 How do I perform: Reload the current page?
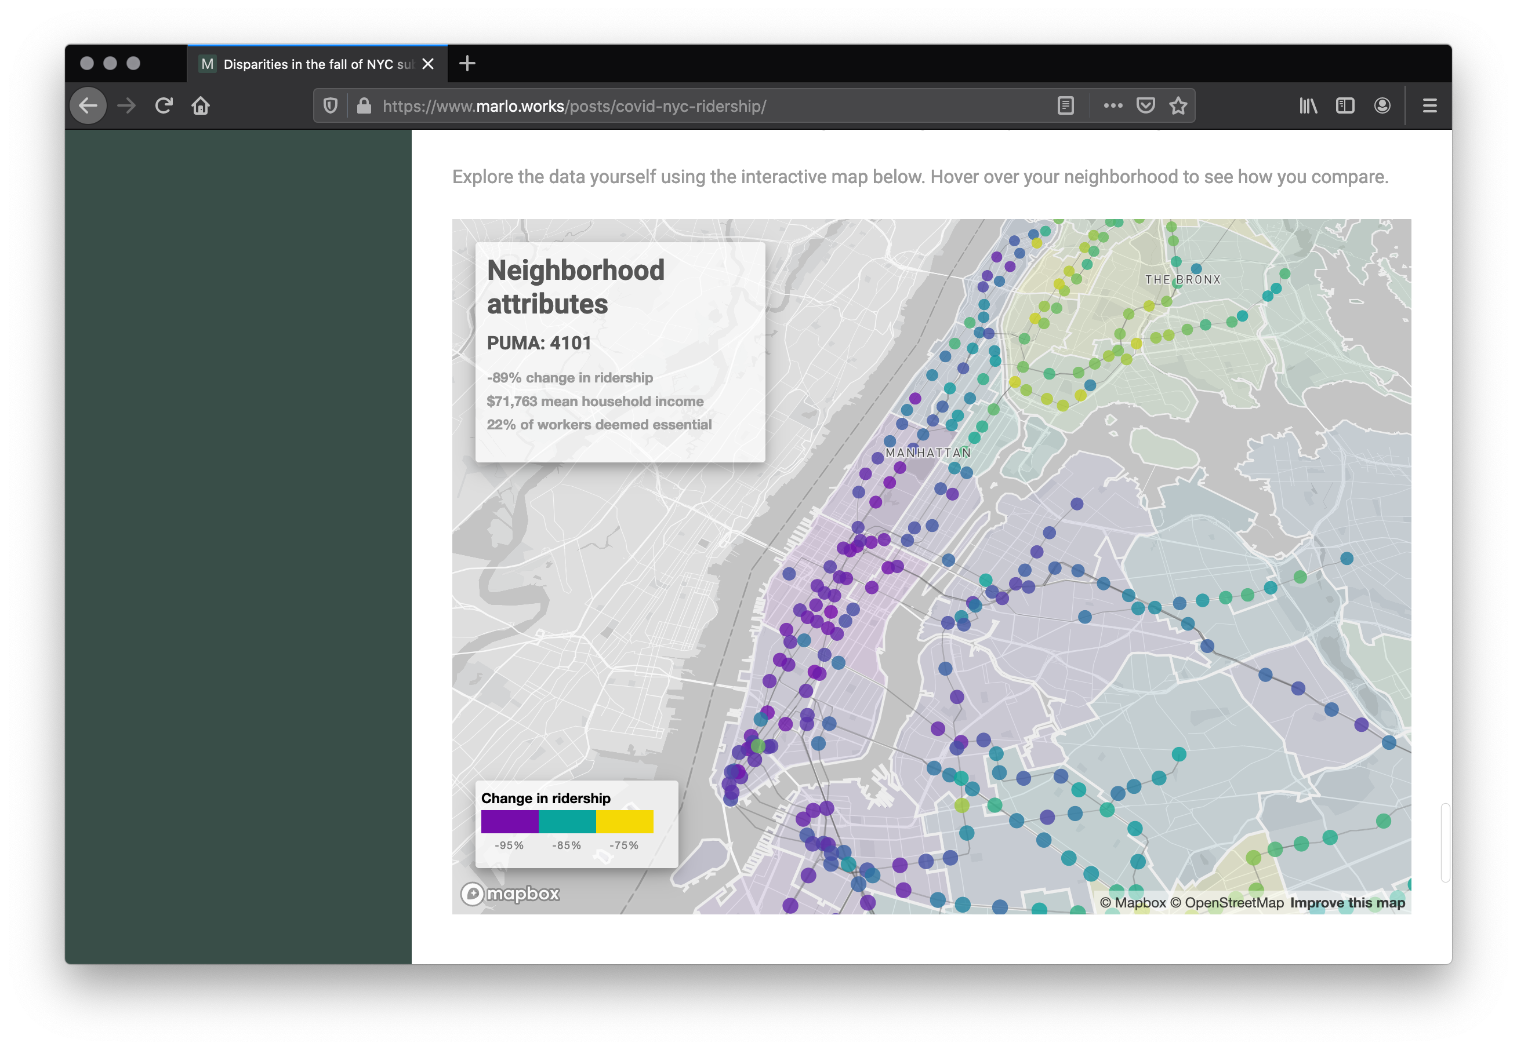(x=164, y=106)
